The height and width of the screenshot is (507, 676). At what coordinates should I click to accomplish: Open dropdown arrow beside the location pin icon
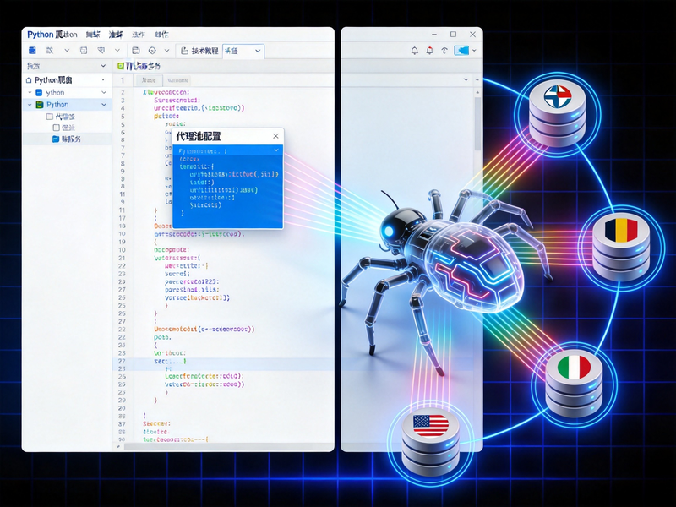pos(166,51)
